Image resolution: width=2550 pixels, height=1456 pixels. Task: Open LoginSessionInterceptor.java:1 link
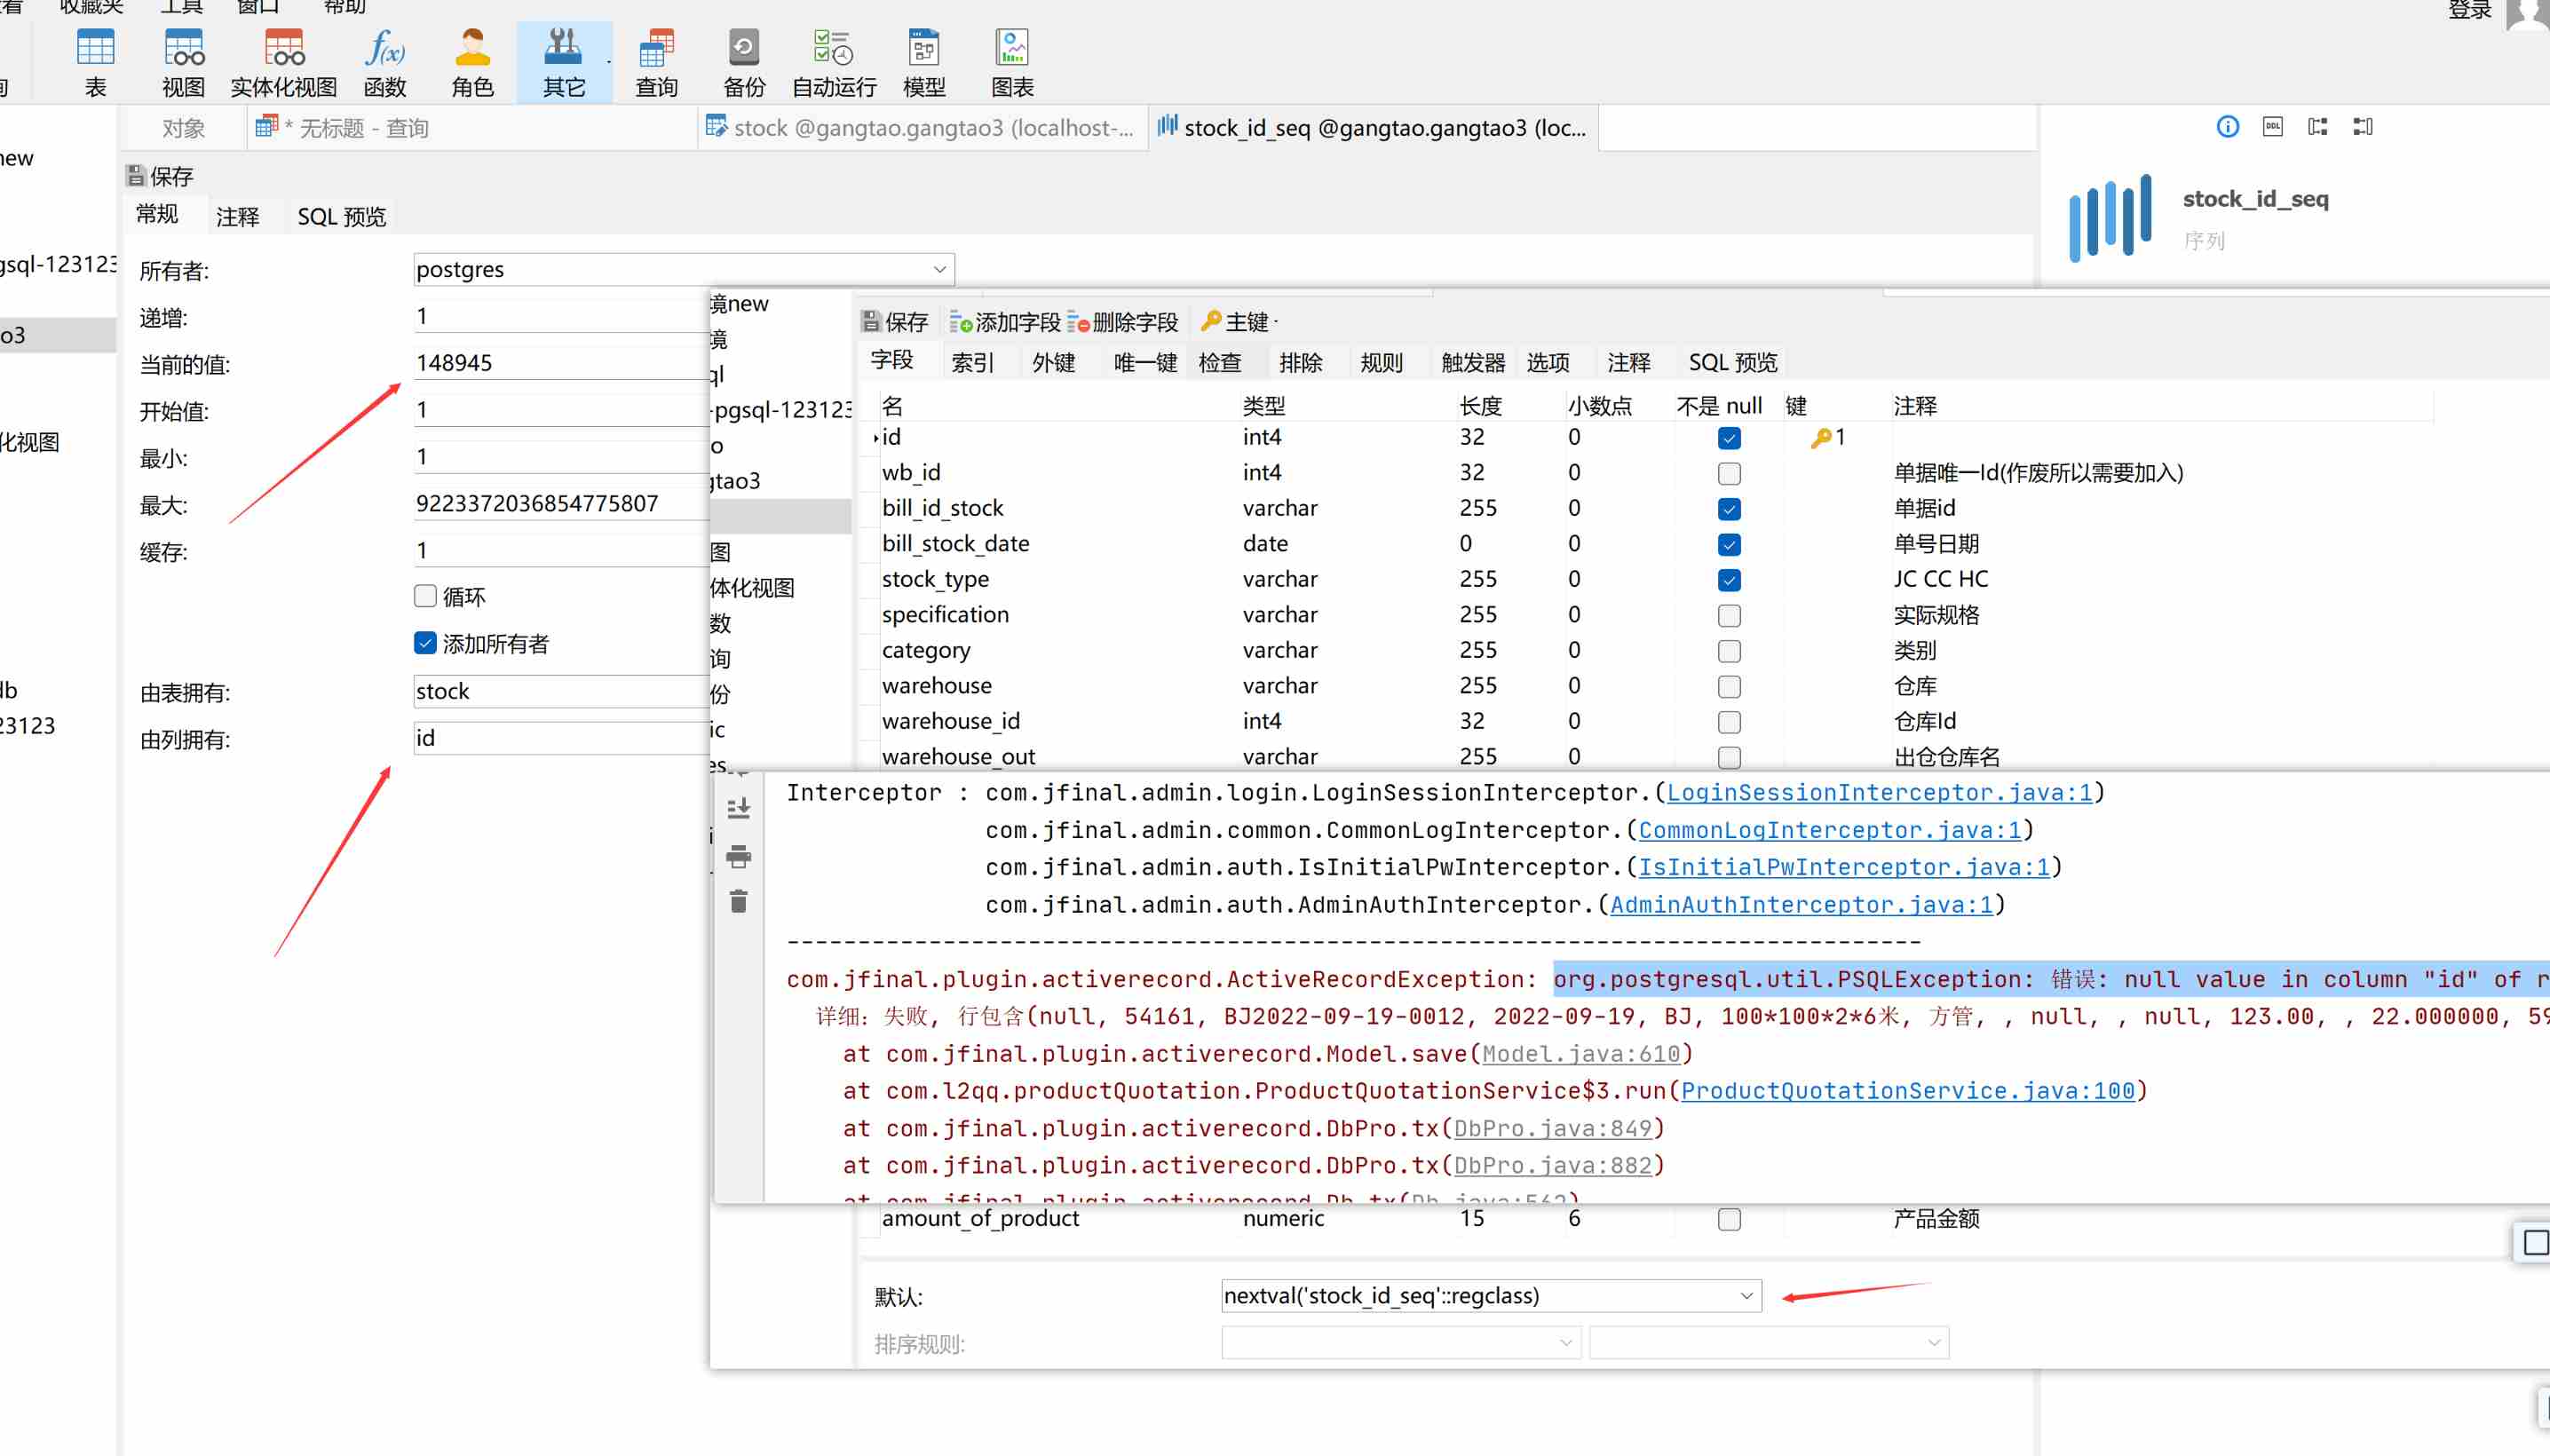[x=1879, y=792]
